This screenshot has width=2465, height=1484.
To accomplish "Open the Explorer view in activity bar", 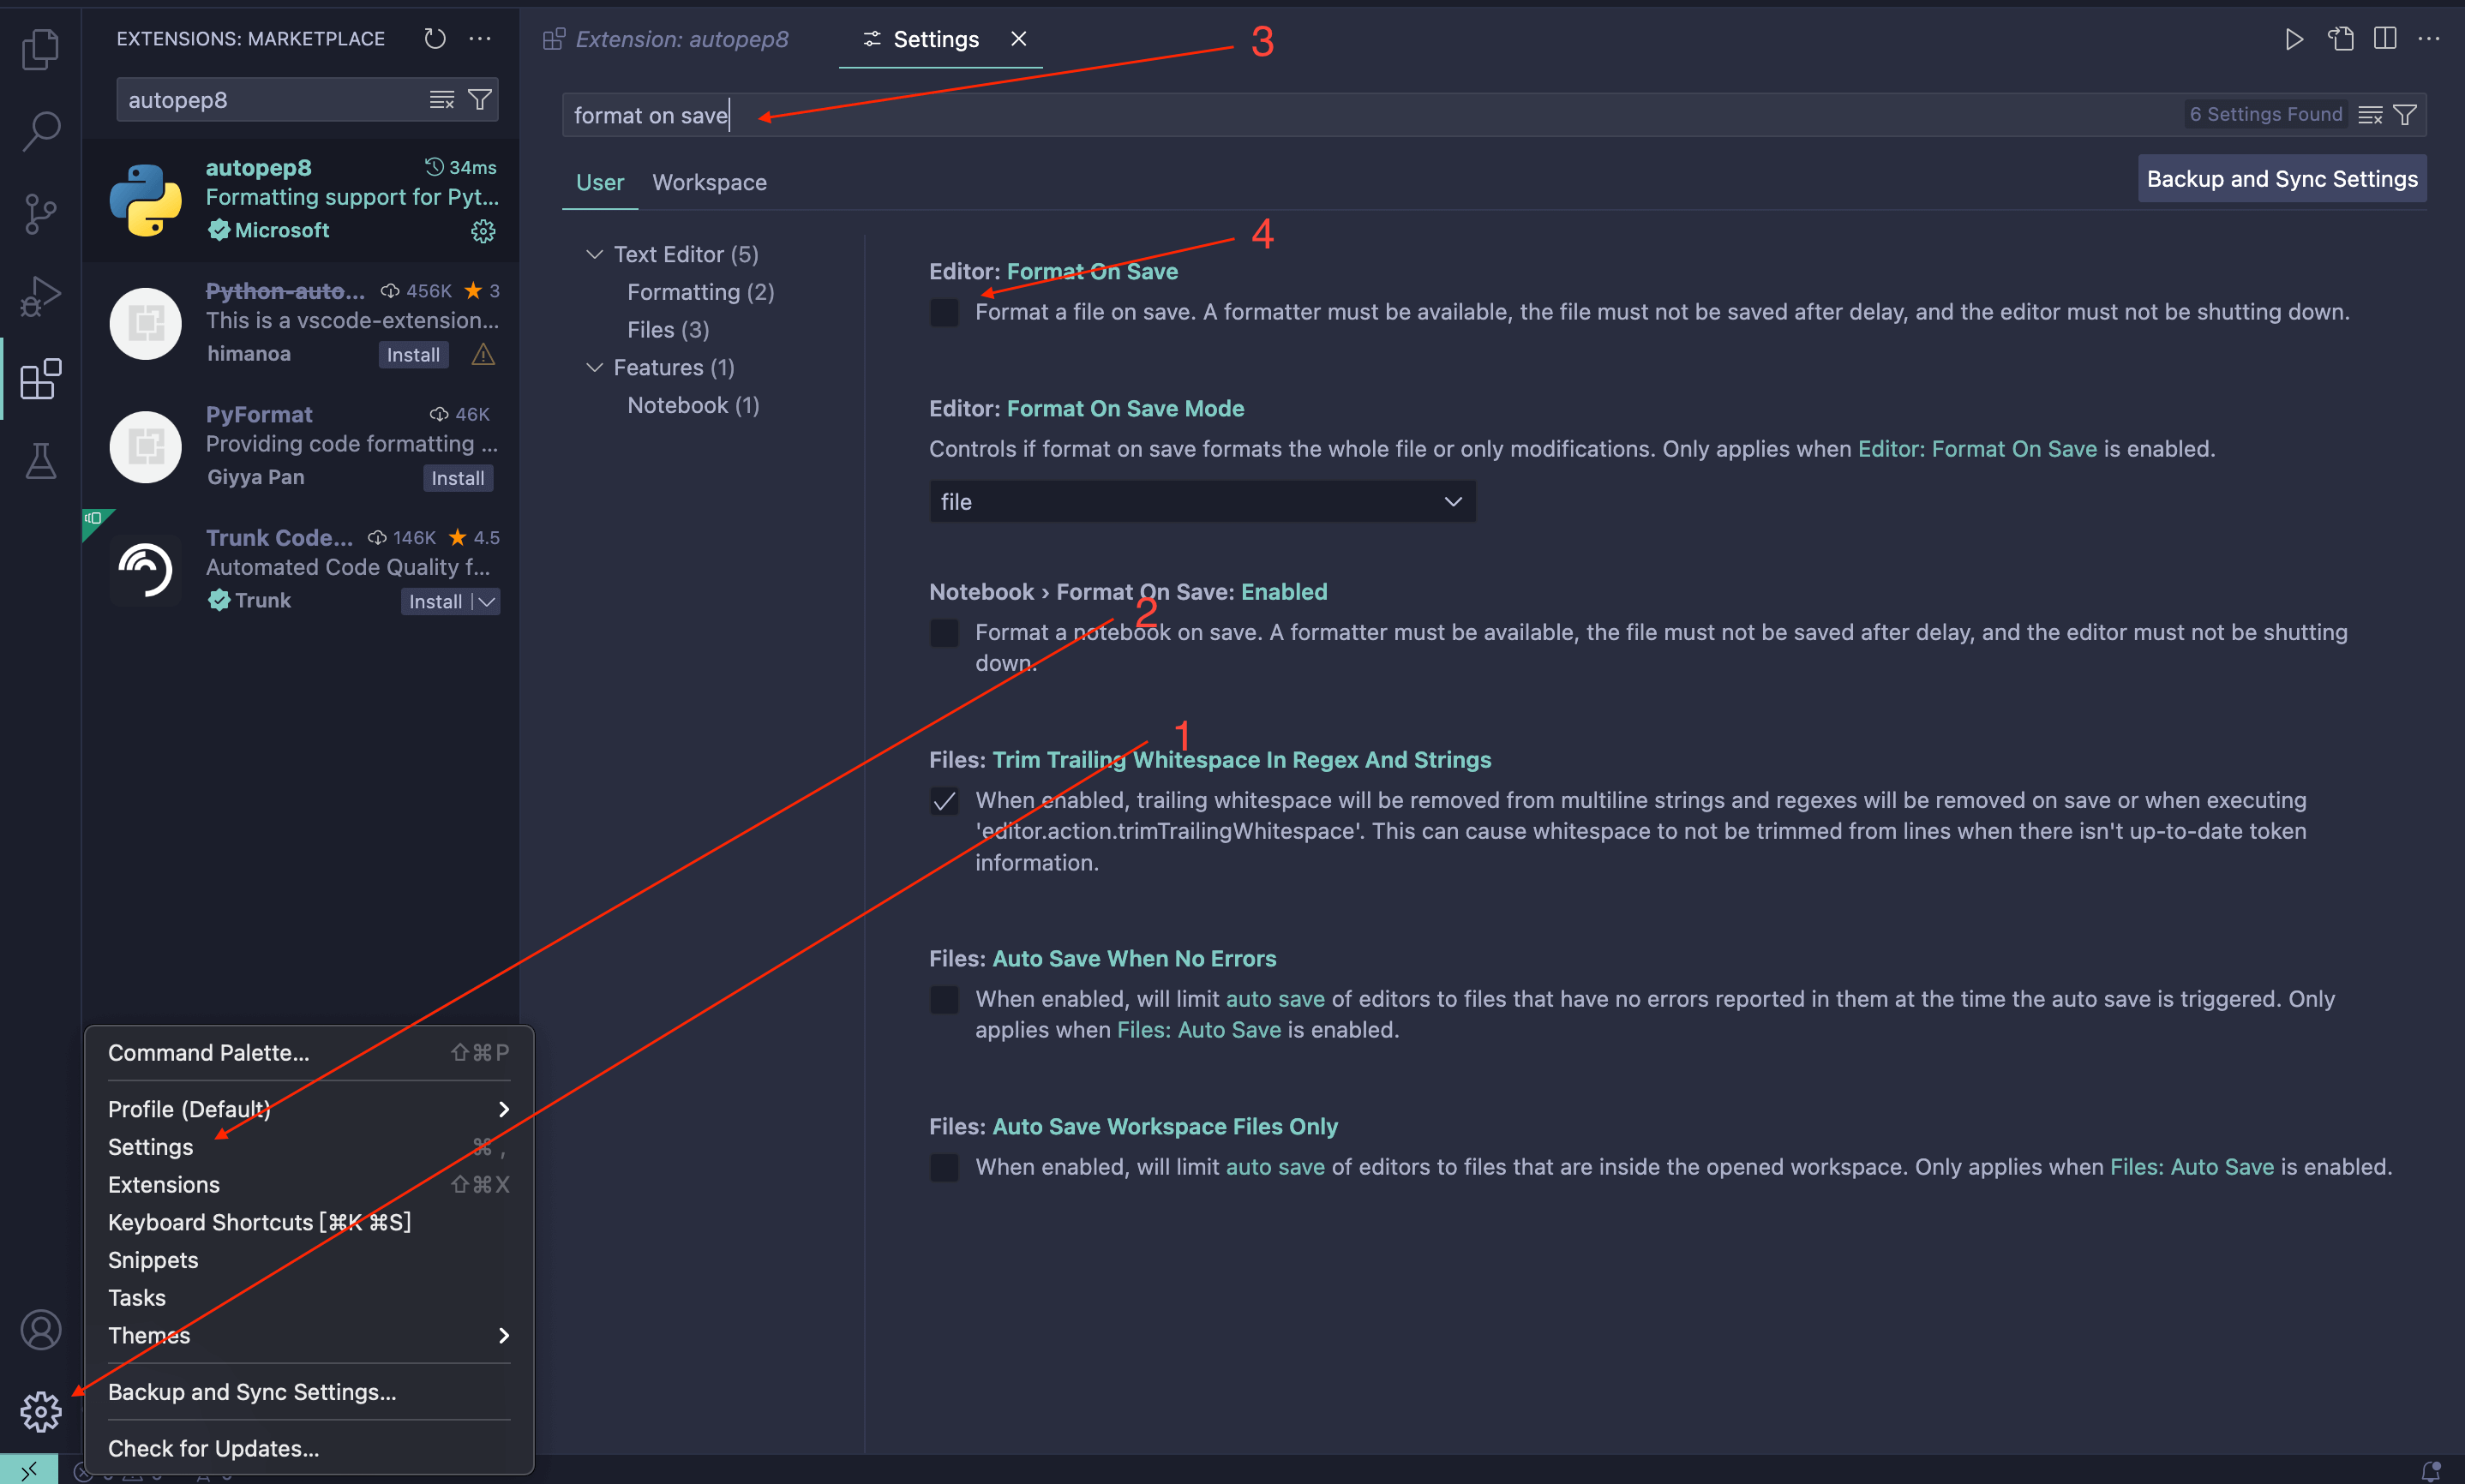I will click(40, 49).
